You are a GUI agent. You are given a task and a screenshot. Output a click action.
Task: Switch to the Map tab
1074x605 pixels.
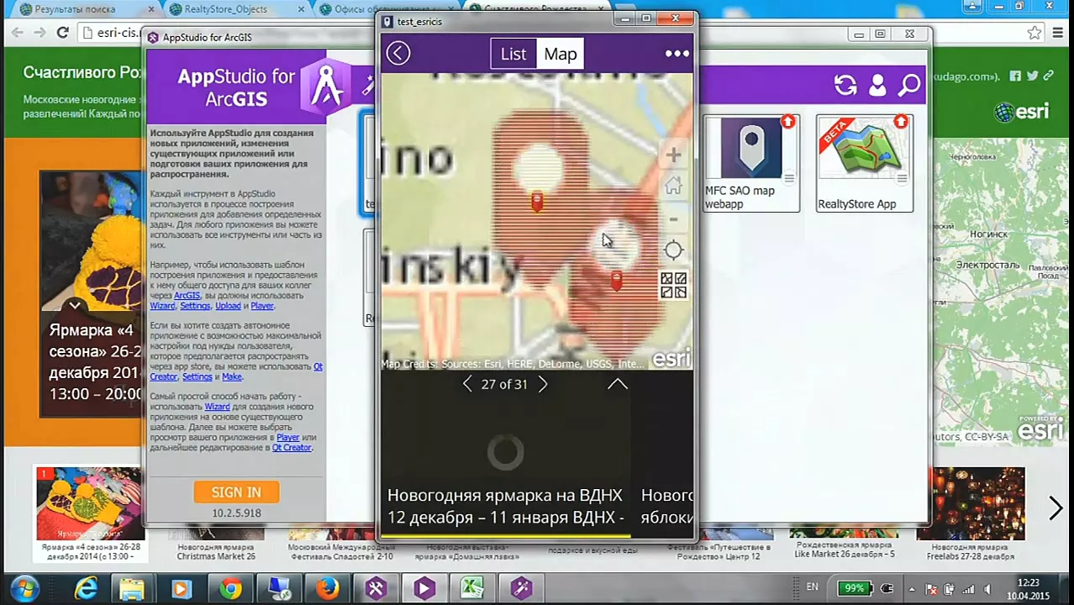560,54
